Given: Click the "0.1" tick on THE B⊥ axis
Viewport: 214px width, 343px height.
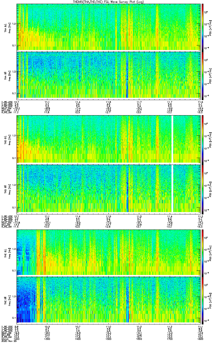Looking at the screenshot, I should coord(14,270).
